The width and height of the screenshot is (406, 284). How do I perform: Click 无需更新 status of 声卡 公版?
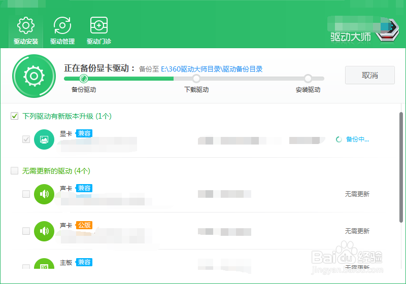(x=357, y=231)
